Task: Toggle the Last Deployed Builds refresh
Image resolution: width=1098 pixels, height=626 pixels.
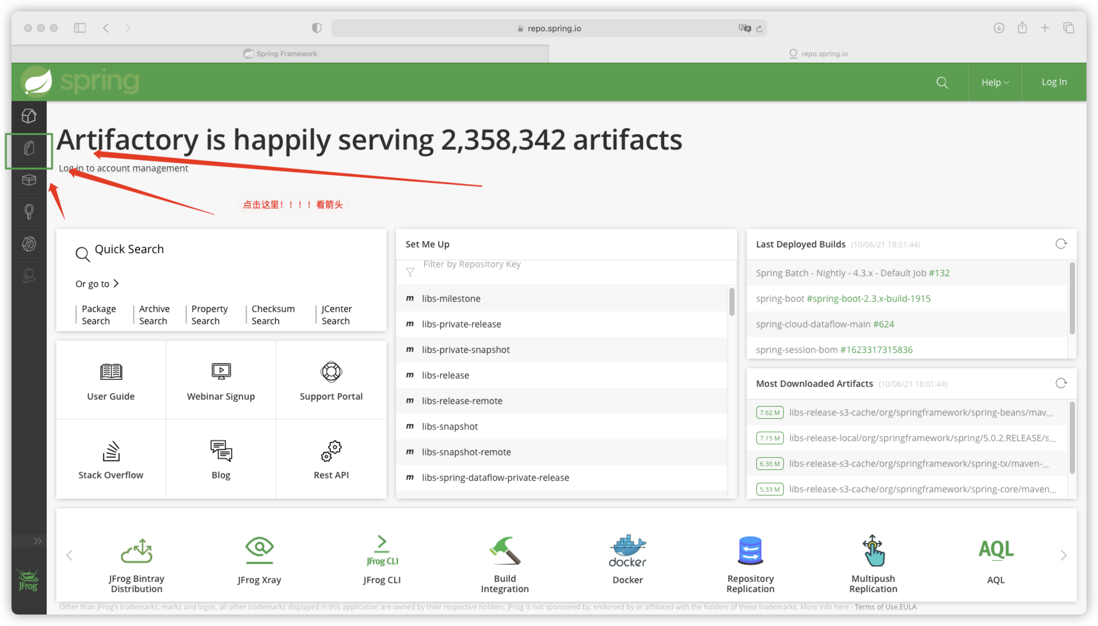Action: click(x=1060, y=243)
